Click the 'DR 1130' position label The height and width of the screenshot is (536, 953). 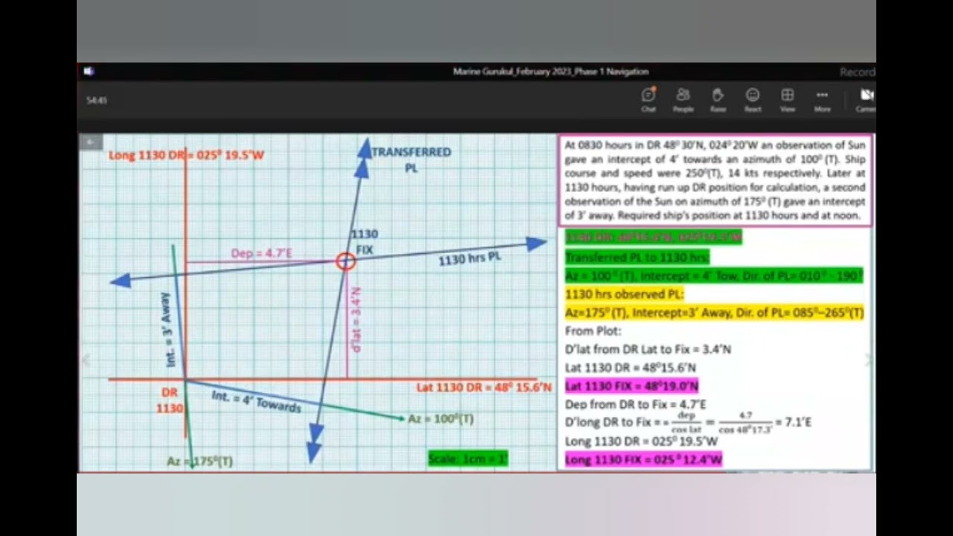click(x=170, y=401)
